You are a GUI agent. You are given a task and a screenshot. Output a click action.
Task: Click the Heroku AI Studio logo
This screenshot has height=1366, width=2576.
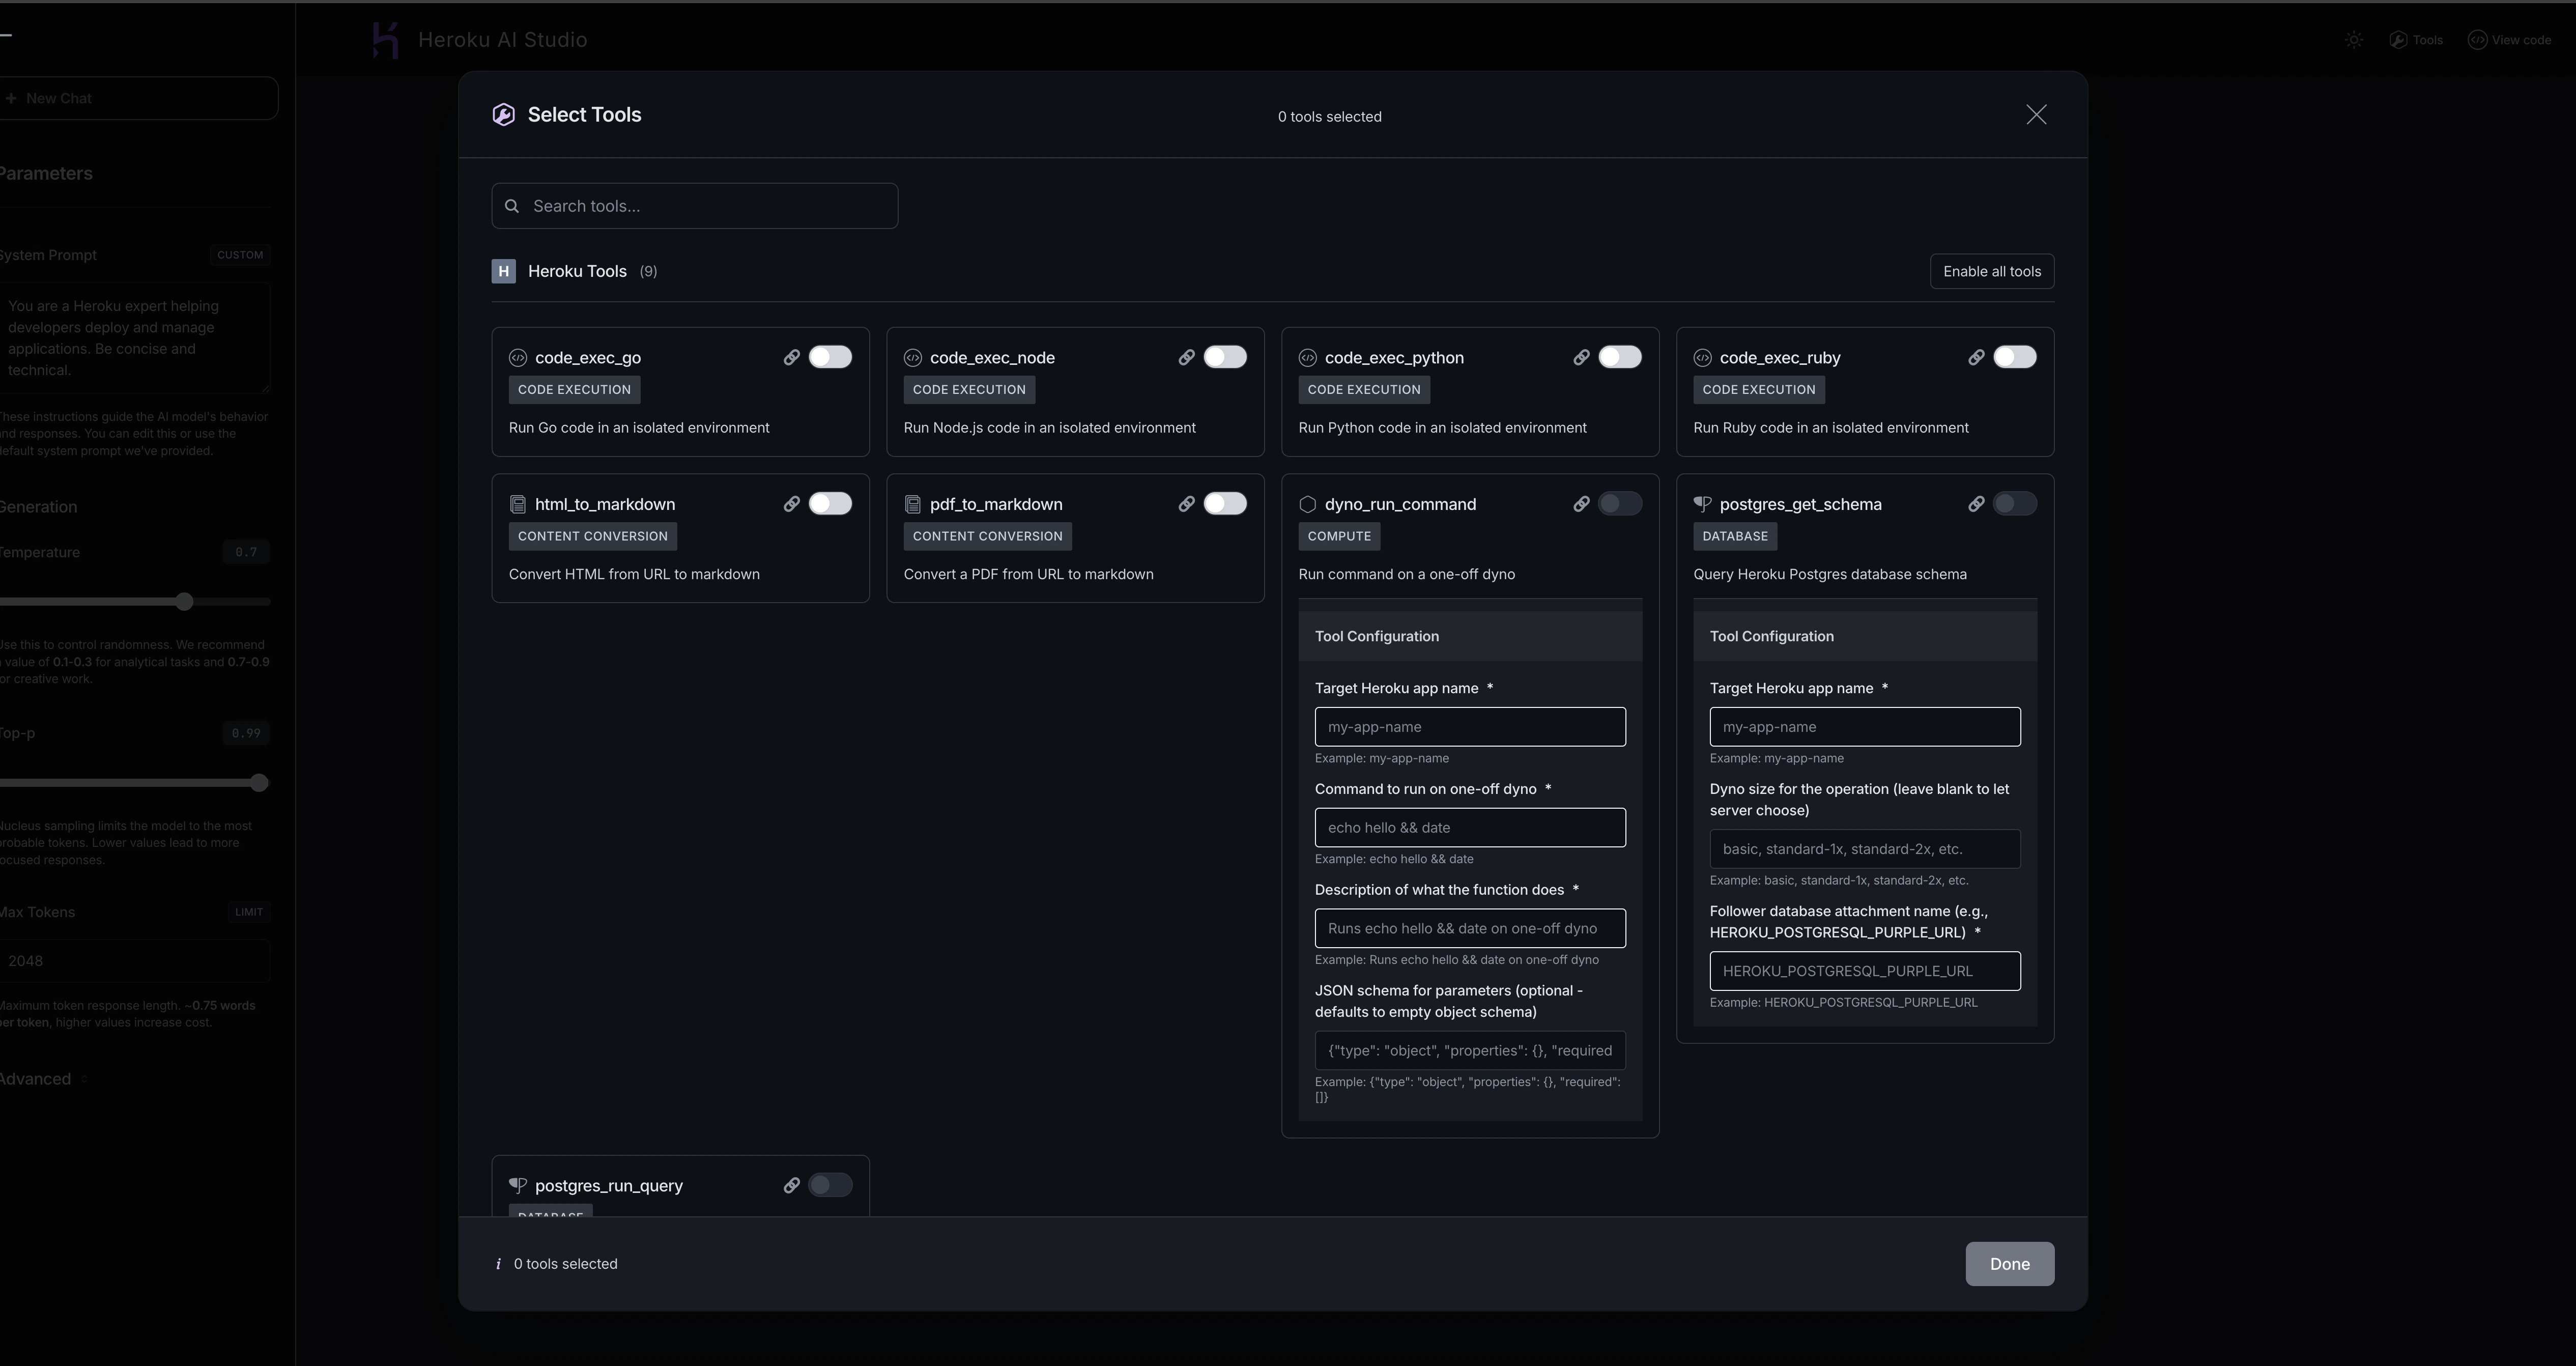(x=386, y=39)
